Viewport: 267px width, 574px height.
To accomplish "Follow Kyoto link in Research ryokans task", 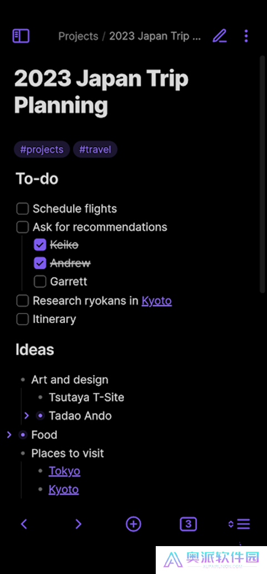I will [x=157, y=301].
